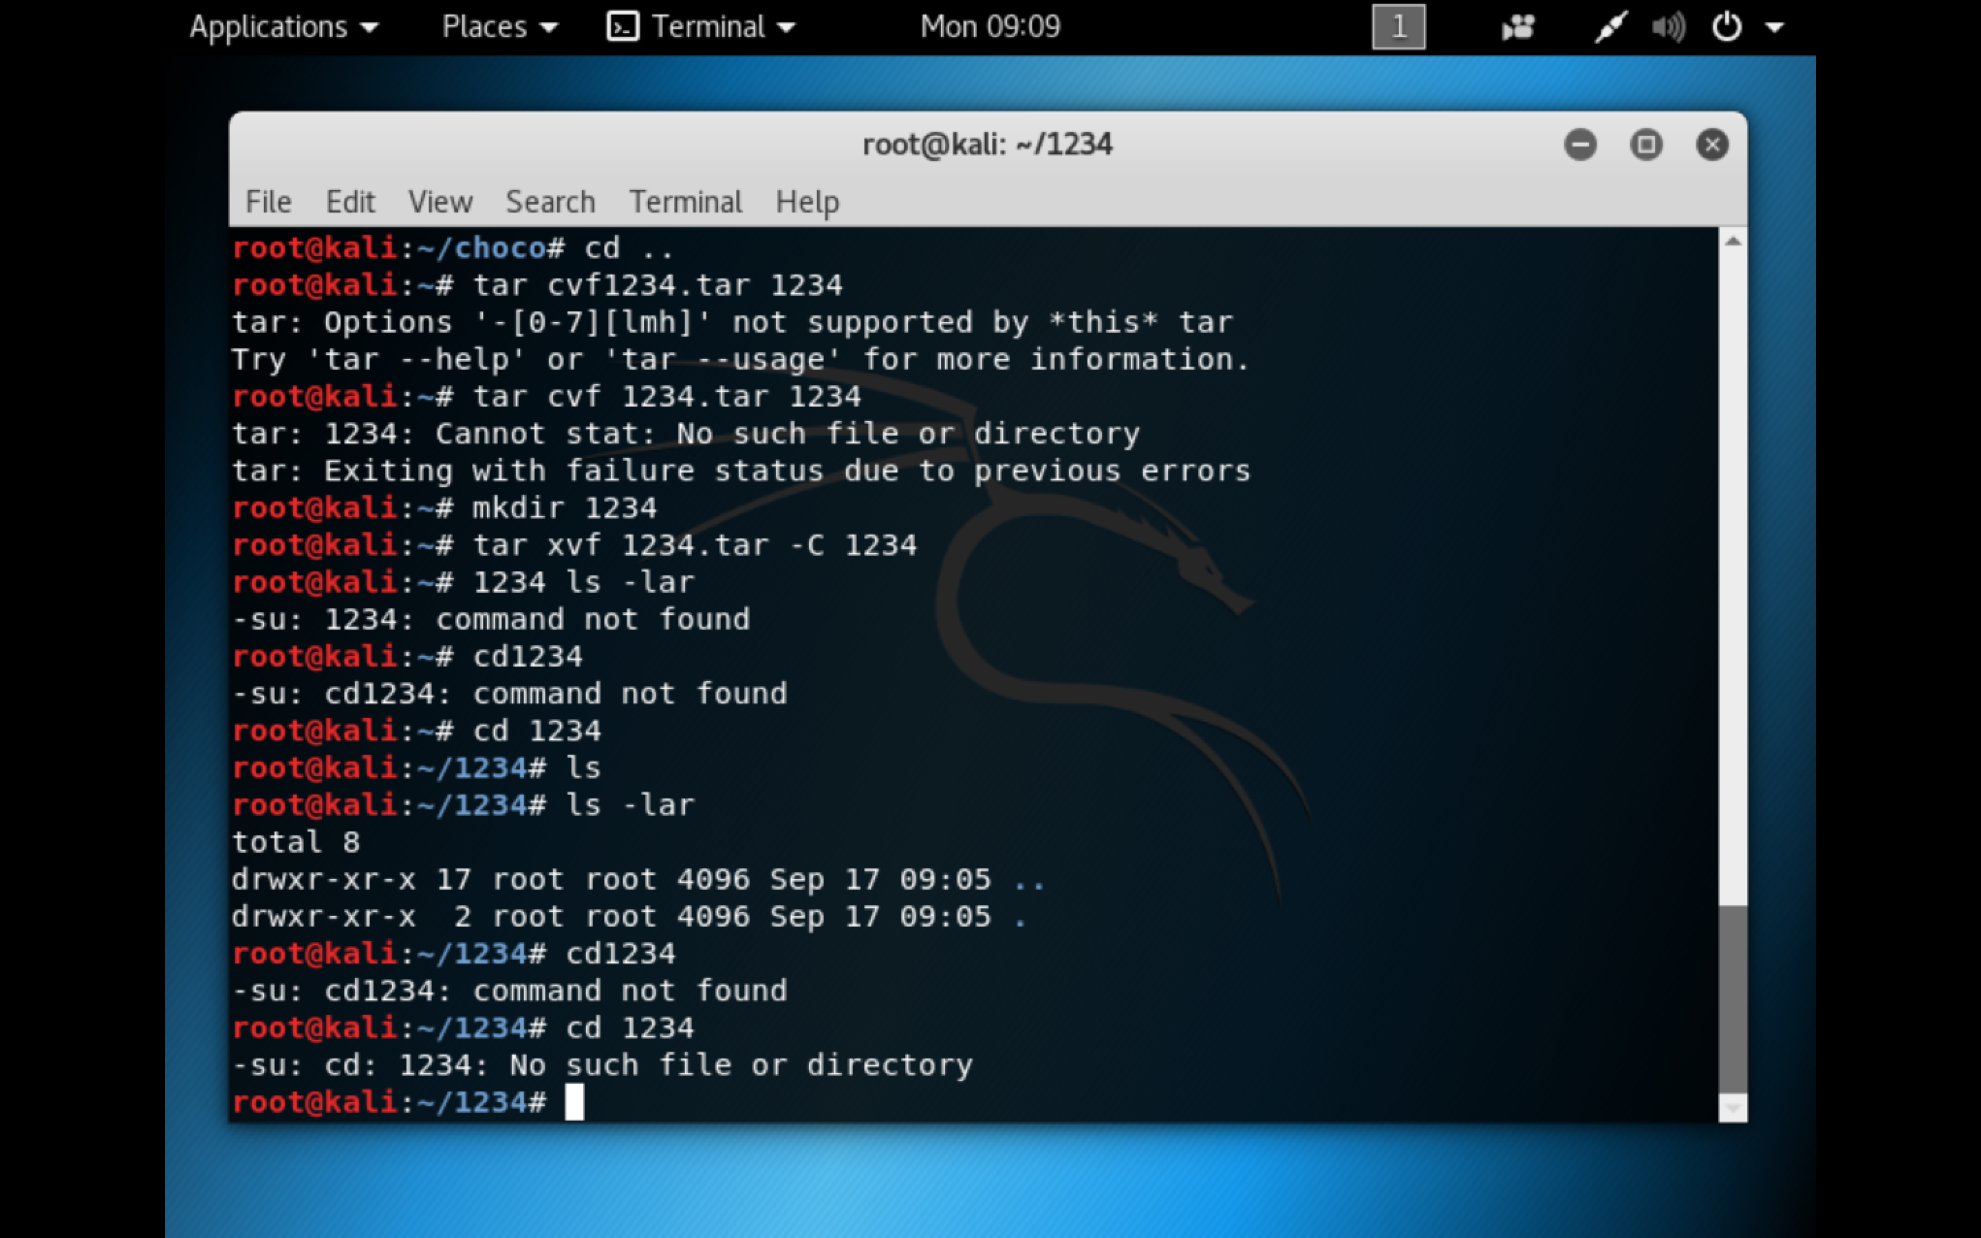Open the volume speaker icon
Viewport: 1981px width, 1238px height.
pyautogui.click(x=1668, y=28)
